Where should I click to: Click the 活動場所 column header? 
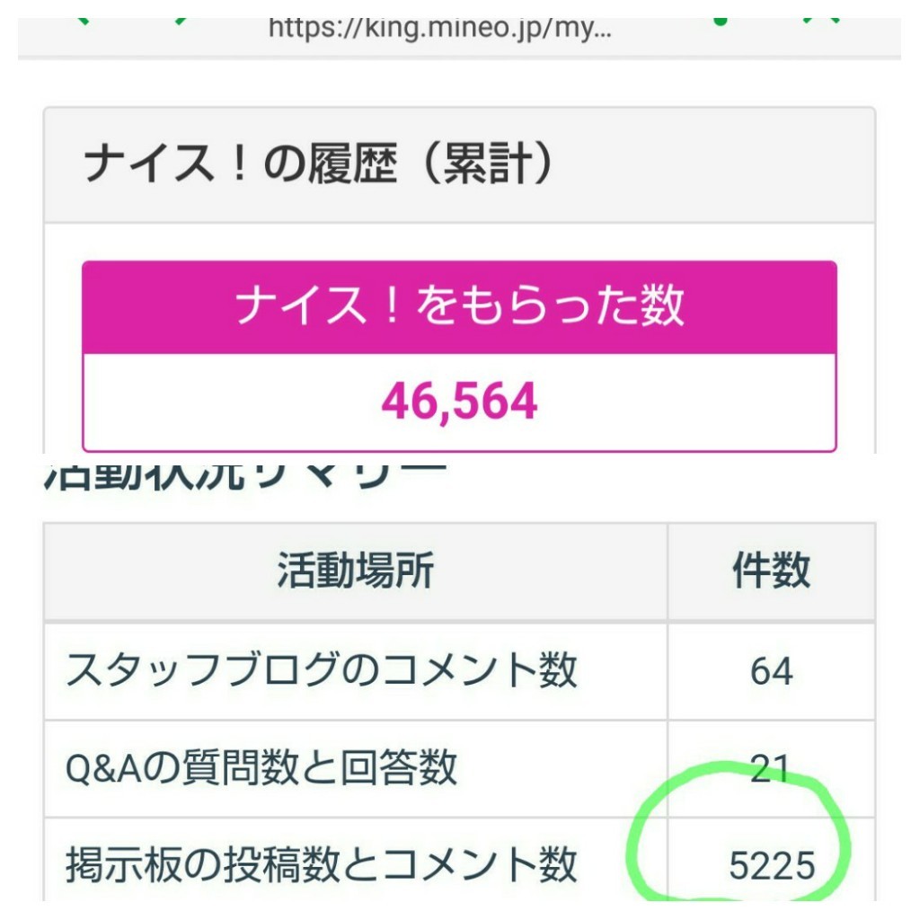click(355, 571)
